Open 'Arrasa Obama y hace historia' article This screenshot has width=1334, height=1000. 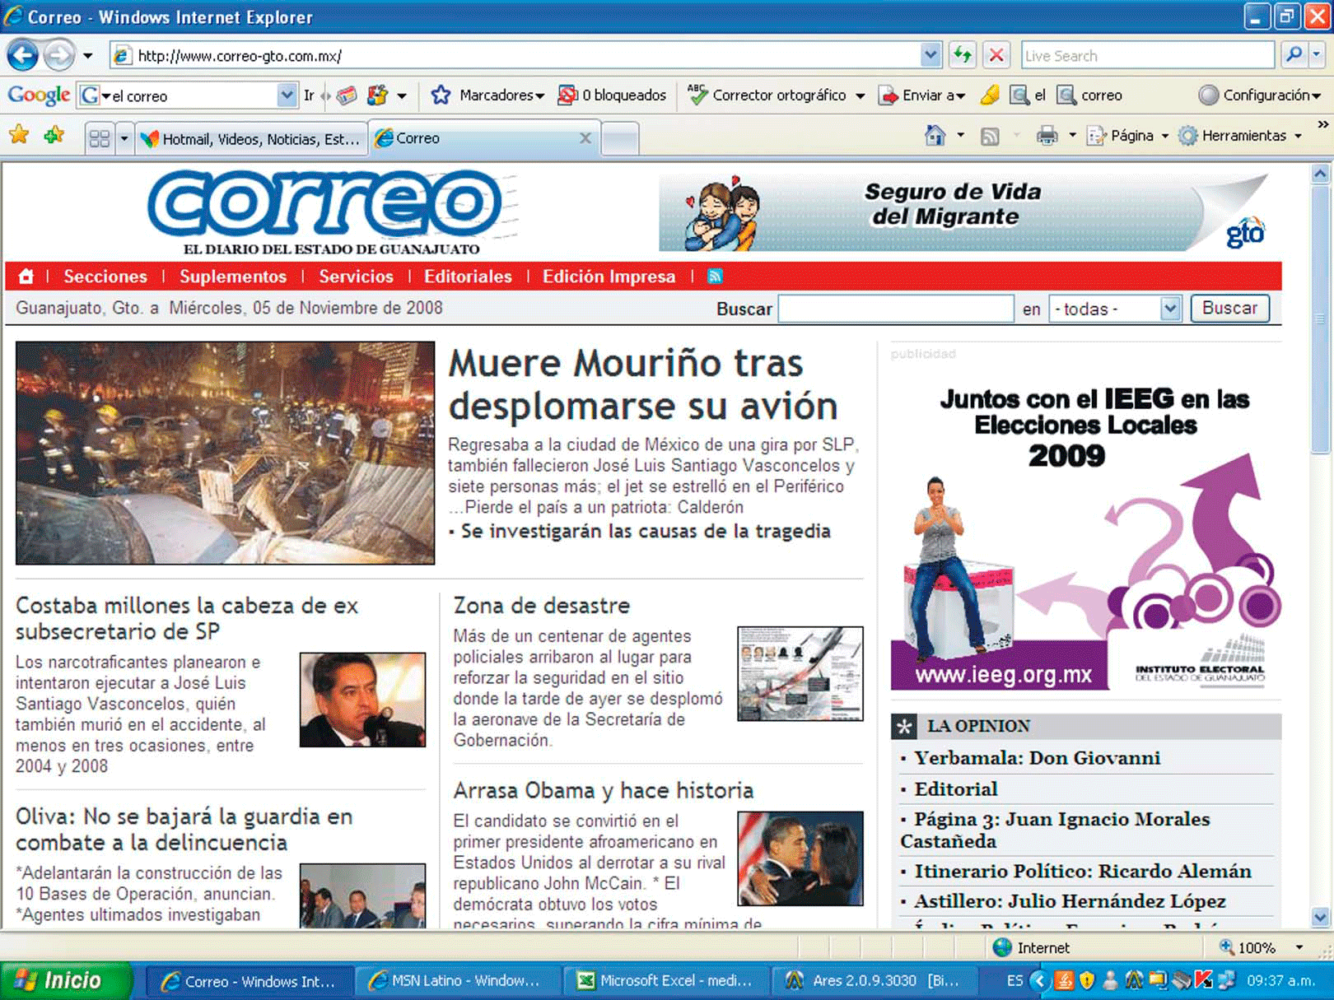pyautogui.click(x=603, y=791)
